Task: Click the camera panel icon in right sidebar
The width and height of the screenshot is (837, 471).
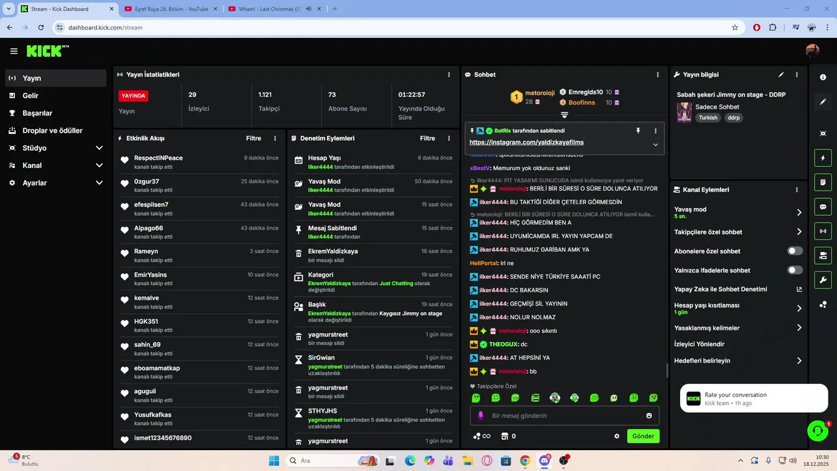Action: (x=823, y=255)
